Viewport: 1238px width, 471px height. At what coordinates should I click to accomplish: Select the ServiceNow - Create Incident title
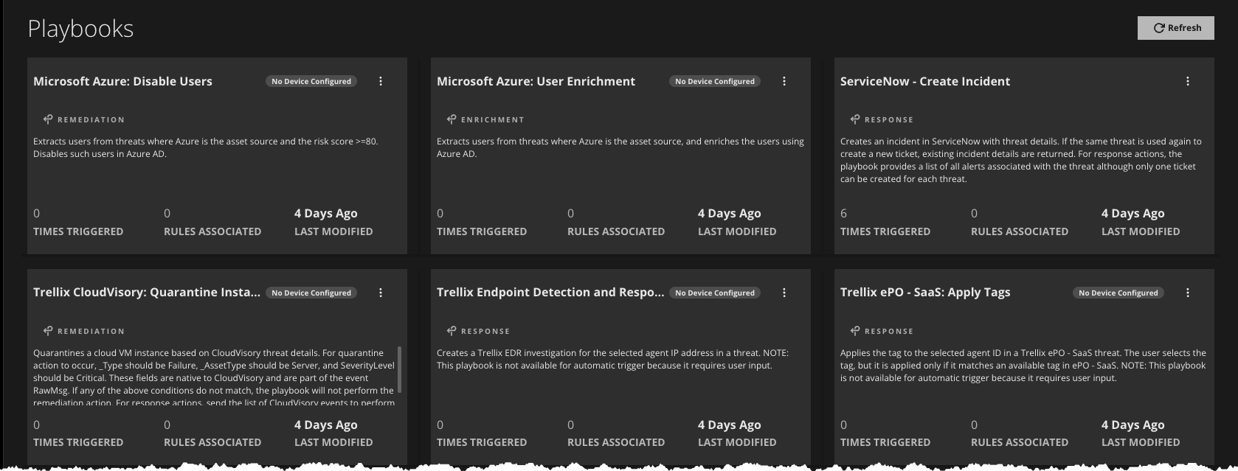[925, 81]
